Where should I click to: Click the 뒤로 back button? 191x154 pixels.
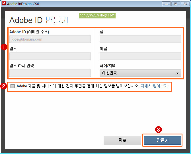(x=122, y=140)
